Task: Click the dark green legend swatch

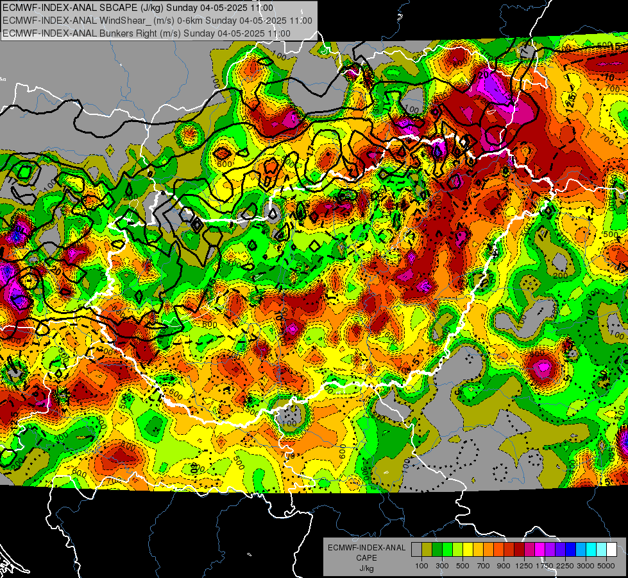Action: click(x=437, y=550)
